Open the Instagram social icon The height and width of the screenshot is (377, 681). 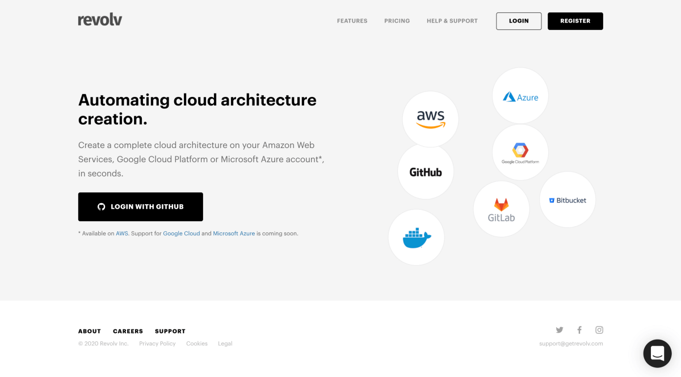click(599, 330)
